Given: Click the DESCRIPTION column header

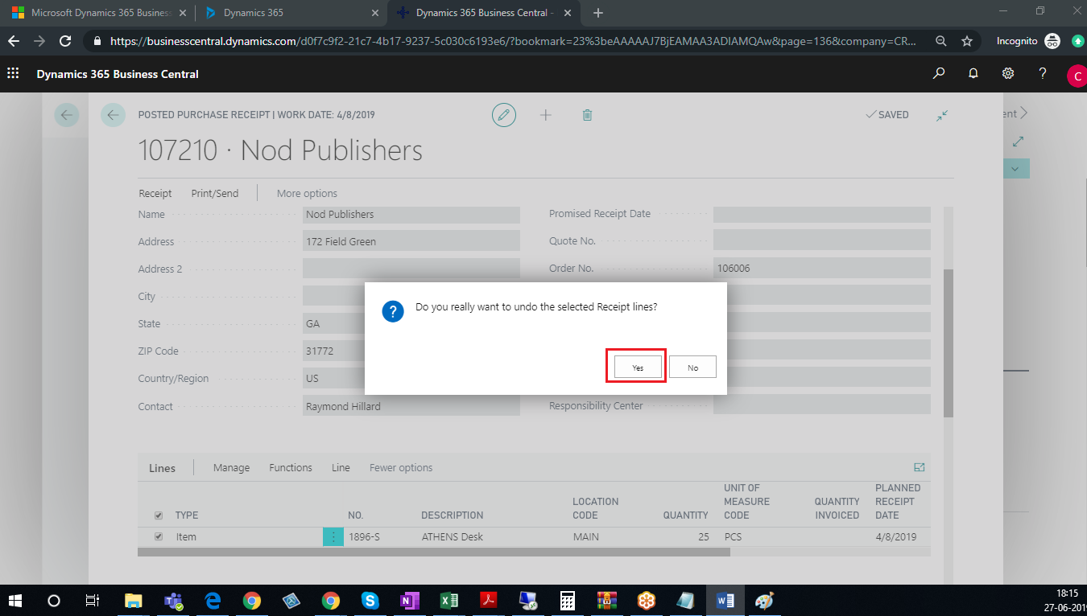Looking at the screenshot, I should tap(453, 515).
